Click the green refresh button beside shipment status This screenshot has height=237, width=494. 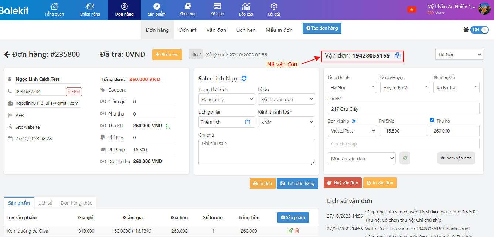(x=405, y=158)
